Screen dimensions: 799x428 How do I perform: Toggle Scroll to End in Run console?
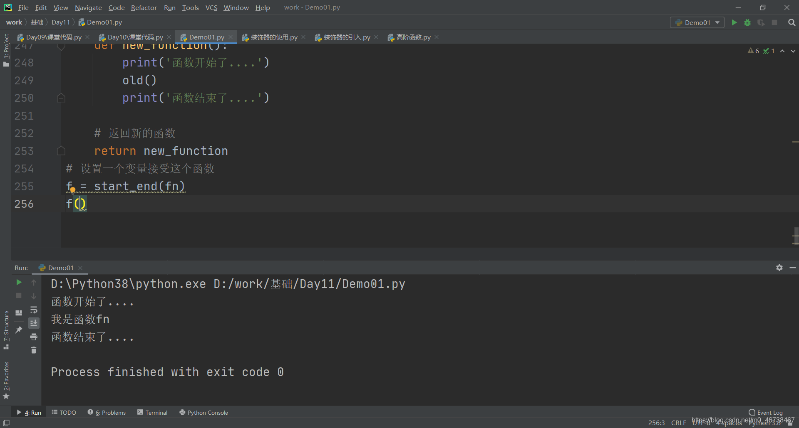[x=34, y=323]
